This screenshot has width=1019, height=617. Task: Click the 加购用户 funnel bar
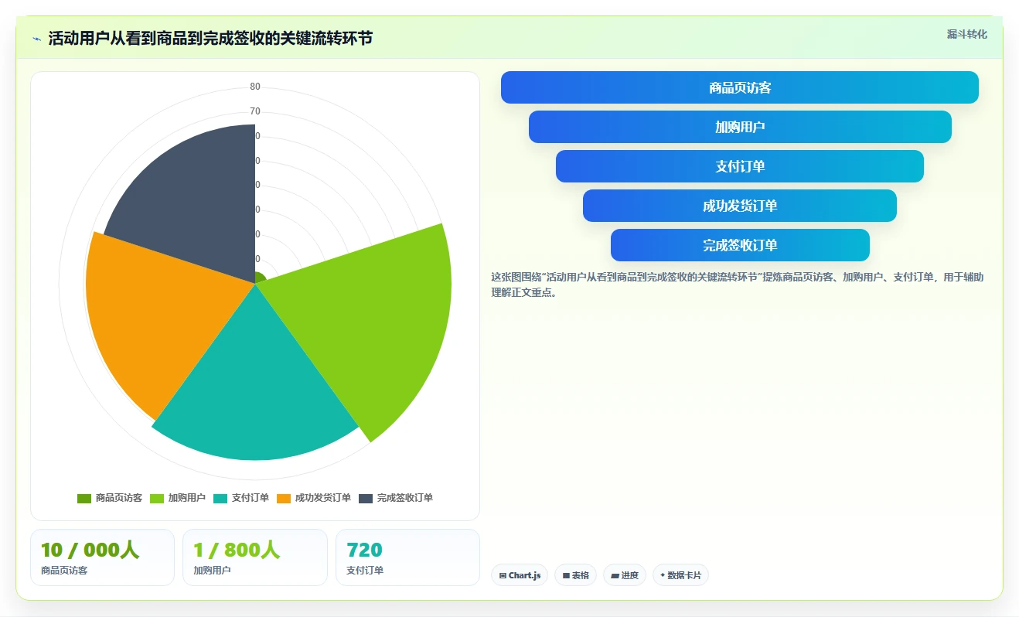pos(740,127)
